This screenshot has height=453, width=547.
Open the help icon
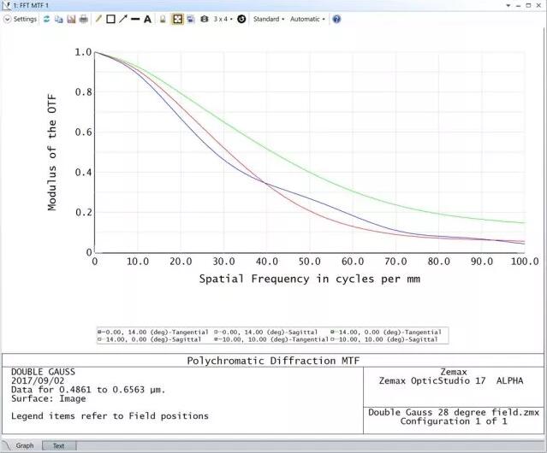click(x=336, y=19)
